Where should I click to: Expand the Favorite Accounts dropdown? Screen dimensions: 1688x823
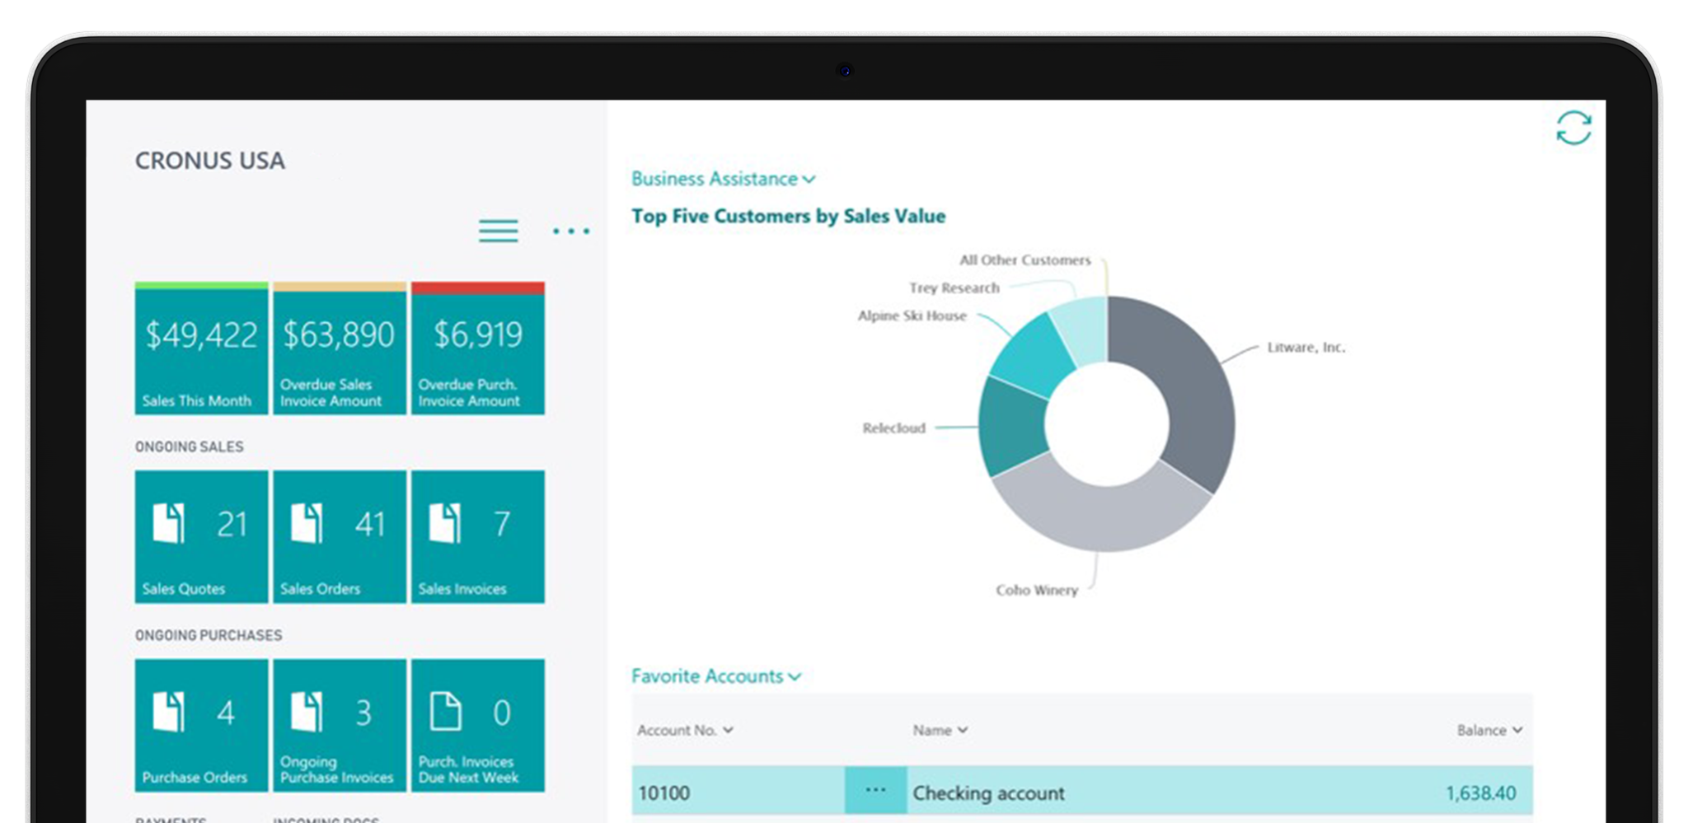click(716, 676)
